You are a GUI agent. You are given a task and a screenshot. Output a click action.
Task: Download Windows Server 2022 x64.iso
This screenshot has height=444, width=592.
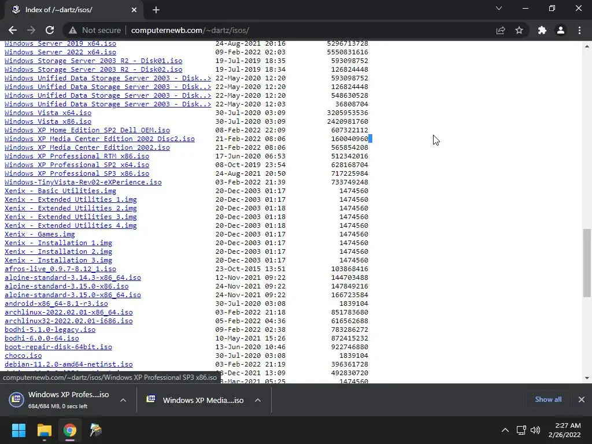click(x=60, y=52)
